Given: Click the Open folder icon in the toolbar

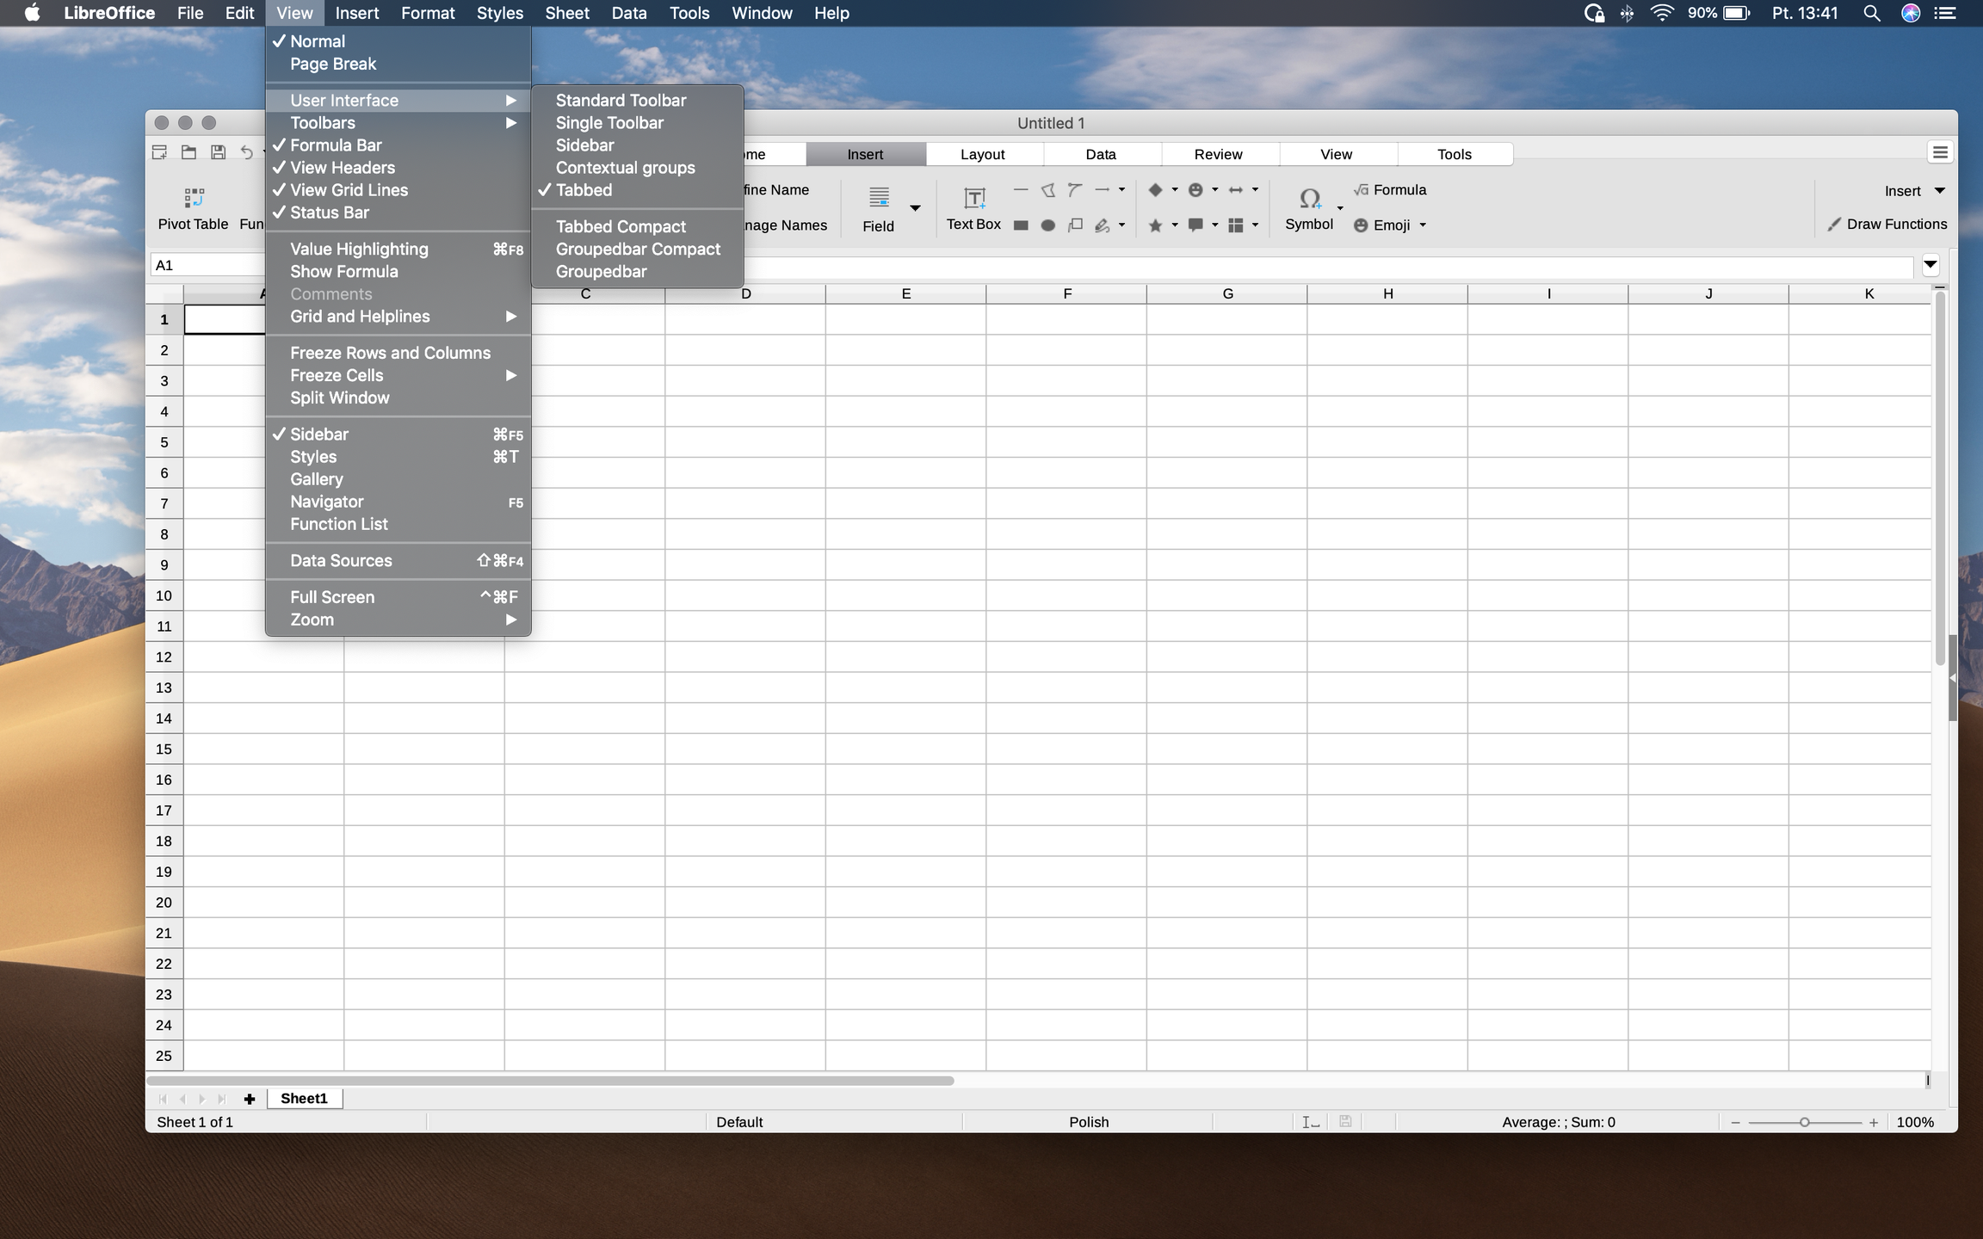Looking at the screenshot, I should [x=189, y=152].
